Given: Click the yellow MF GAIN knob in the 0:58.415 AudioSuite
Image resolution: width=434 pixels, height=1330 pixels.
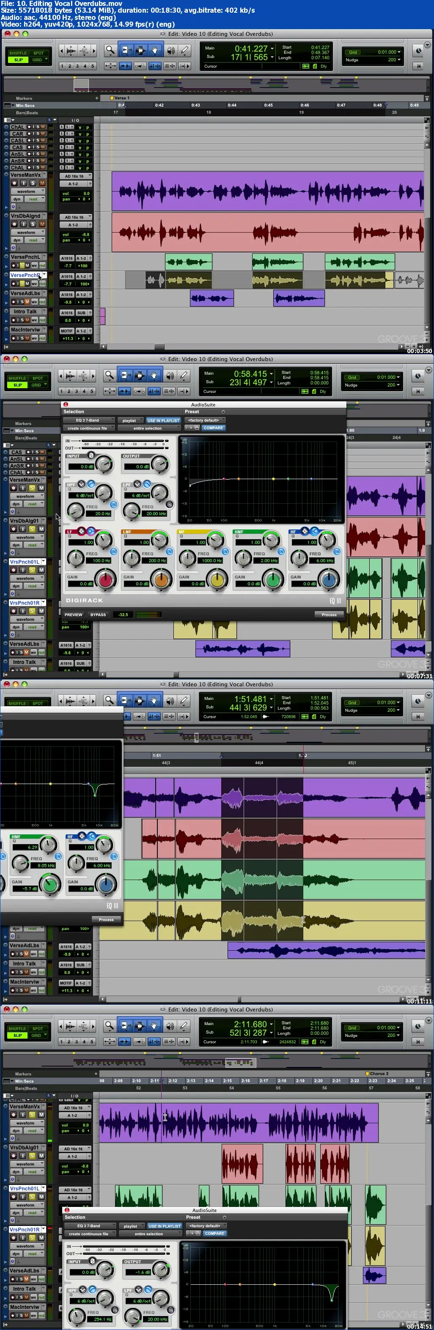Looking at the screenshot, I should tap(217, 579).
